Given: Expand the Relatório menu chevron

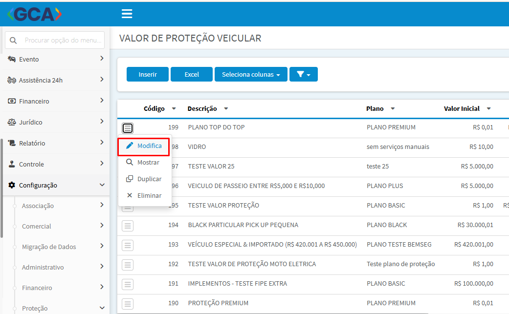Looking at the screenshot, I should pos(102,142).
